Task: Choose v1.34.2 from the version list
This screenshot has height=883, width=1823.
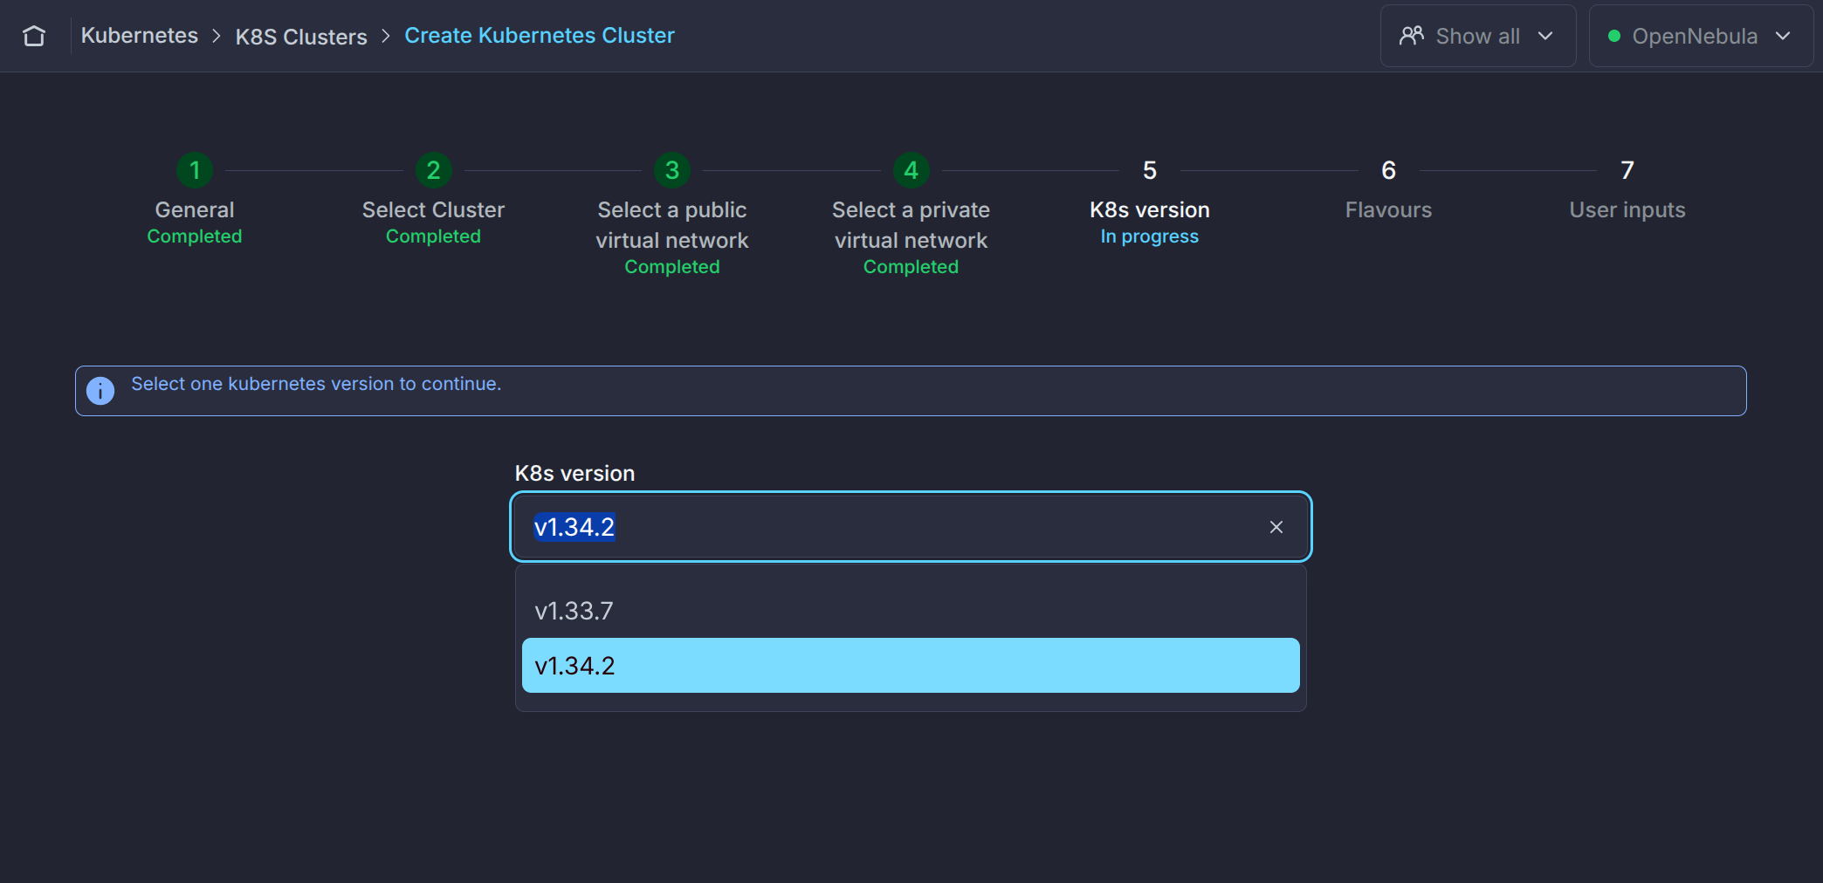Action: (x=911, y=666)
